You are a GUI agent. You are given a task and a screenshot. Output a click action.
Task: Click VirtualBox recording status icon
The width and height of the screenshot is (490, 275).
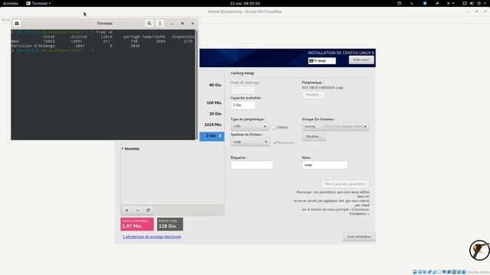pyautogui.click(x=449, y=272)
